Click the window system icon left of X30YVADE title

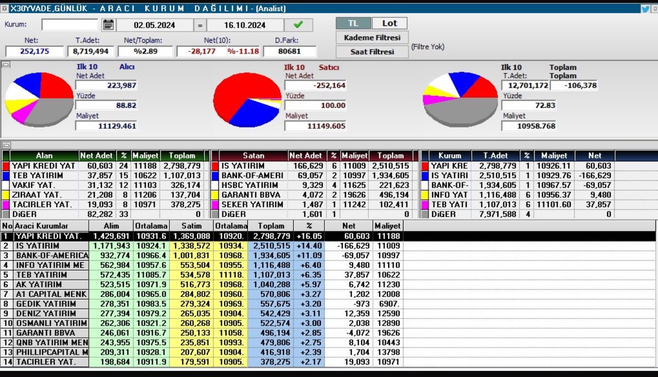(x=5, y=8)
